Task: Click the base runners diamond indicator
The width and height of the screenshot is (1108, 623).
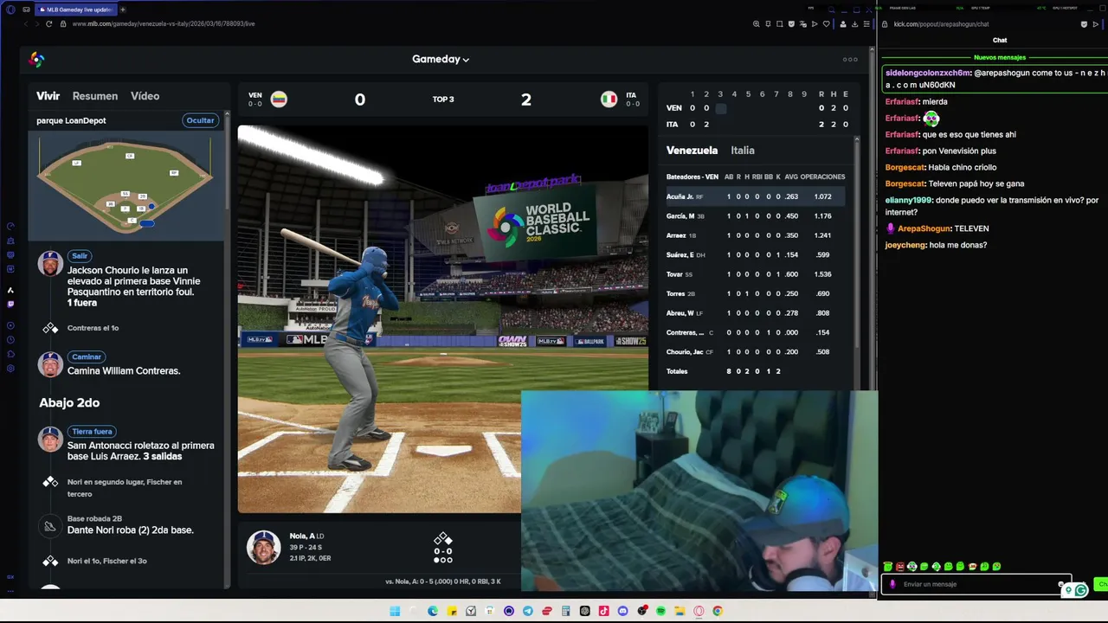Action: [442, 539]
